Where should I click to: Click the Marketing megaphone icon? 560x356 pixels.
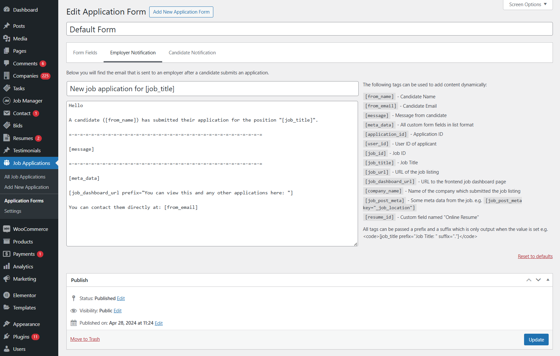pos(6,279)
